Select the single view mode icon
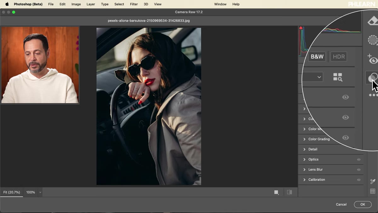This screenshot has width=378, height=213. coord(276,192)
